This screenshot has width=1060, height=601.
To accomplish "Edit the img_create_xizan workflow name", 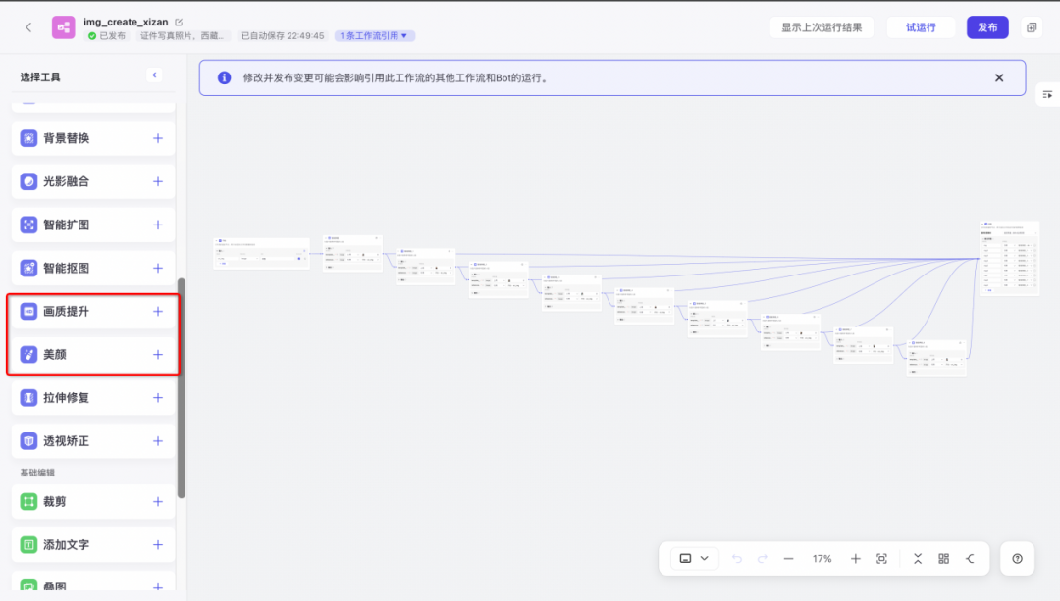I will [179, 23].
